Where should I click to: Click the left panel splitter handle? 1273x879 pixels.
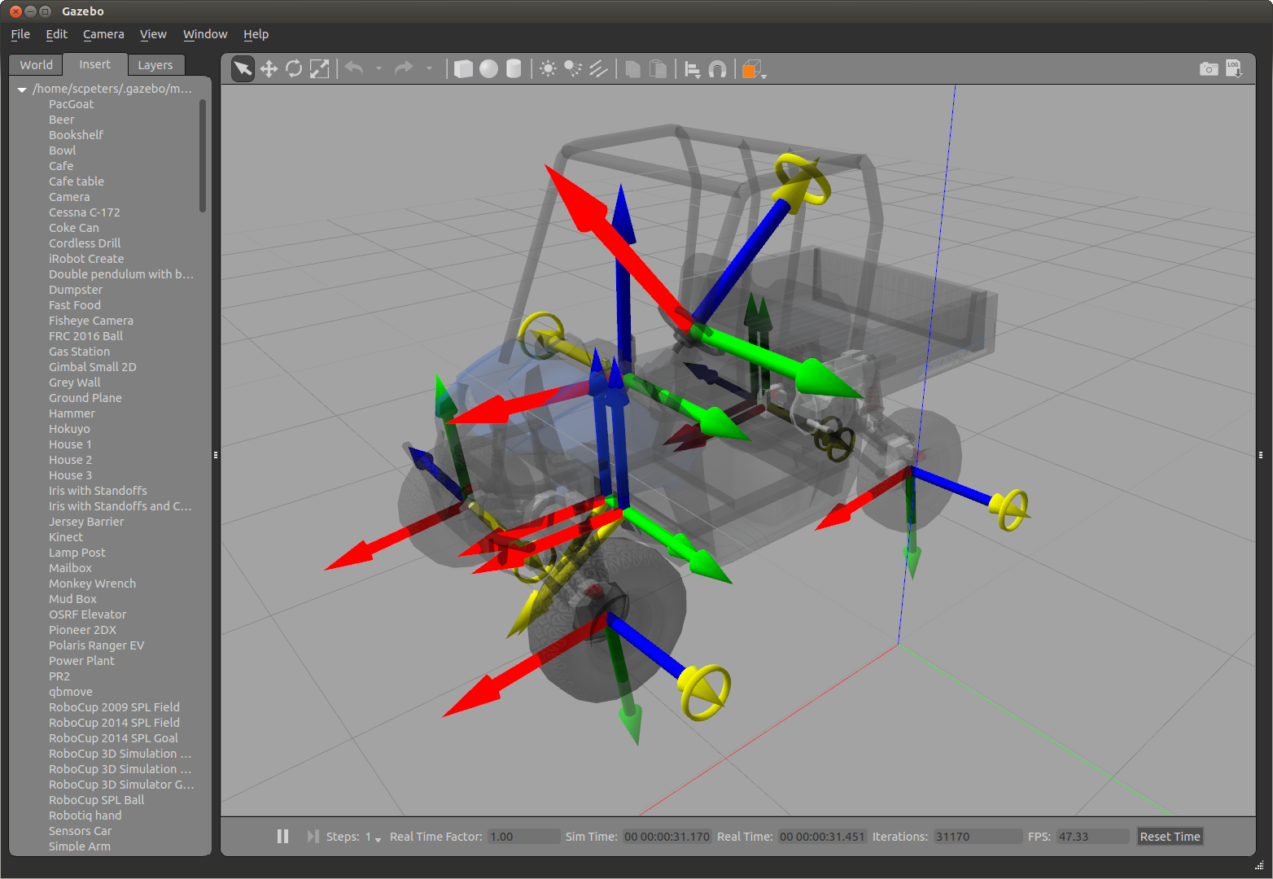pos(216,455)
